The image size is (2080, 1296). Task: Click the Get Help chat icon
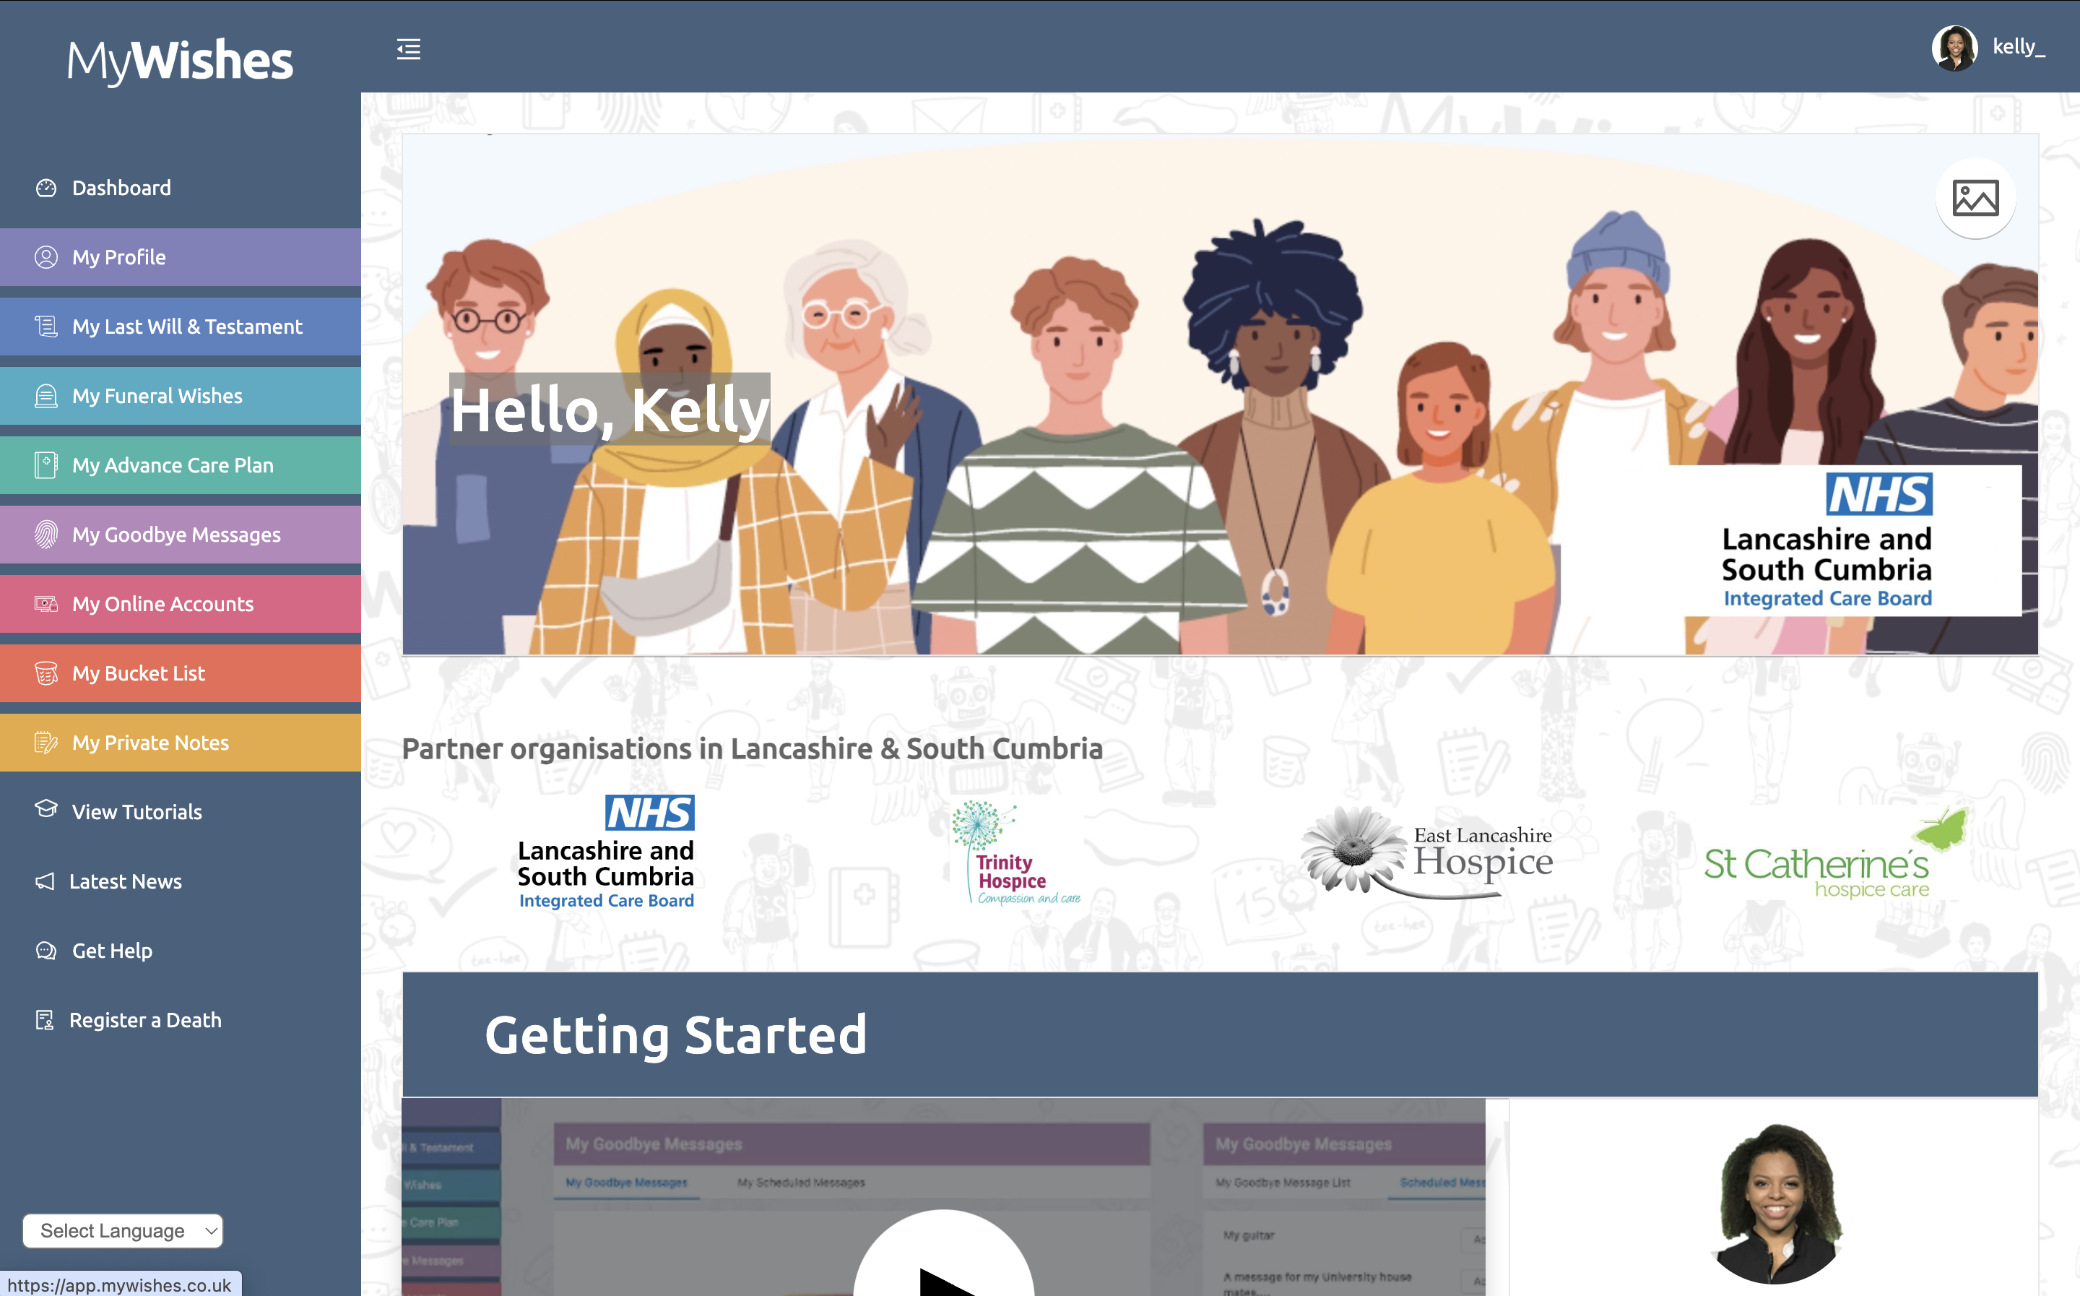click(46, 951)
